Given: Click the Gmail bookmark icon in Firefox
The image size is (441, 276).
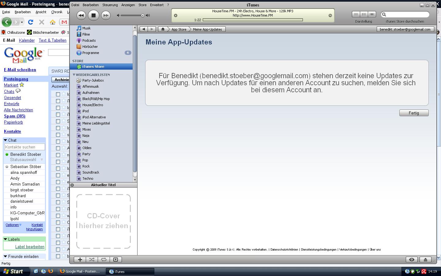Looking at the screenshot, I should [64, 22].
